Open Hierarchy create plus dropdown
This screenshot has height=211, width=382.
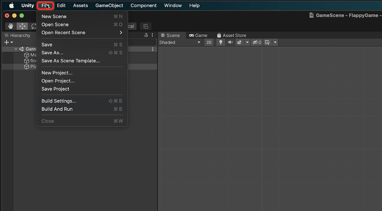click(9, 42)
